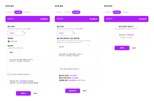
Task: Click the 충전하기 button
Action: click(x=23, y=93)
